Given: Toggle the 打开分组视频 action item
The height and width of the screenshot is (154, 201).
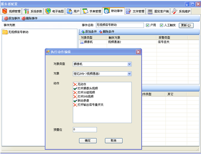Looking at the screenshot, I should pos(84,92).
